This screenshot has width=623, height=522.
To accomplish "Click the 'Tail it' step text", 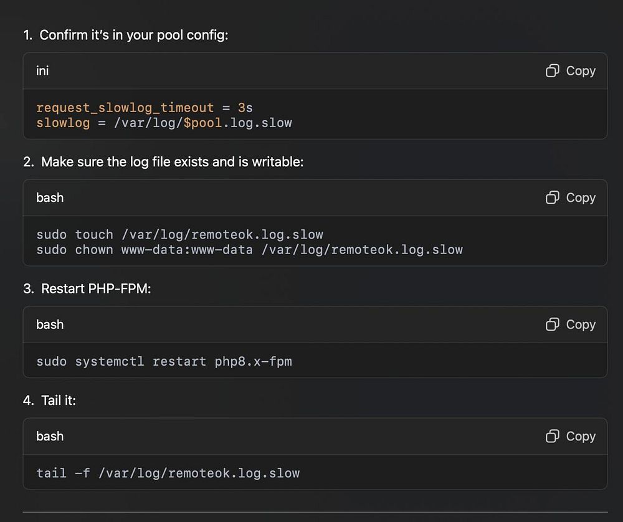I will [x=59, y=401].
